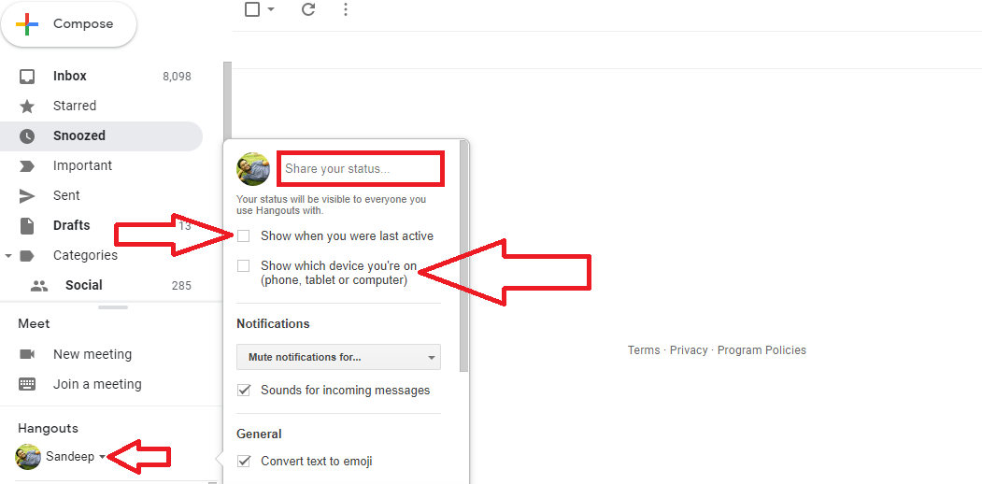The width and height of the screenshot is (982, 484).
Task: Click the Drafts document icon
Action: pos(27,226)
